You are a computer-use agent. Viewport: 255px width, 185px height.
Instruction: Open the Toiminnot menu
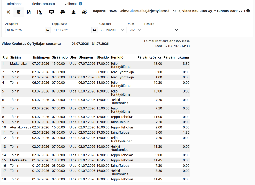pos(14,4)
